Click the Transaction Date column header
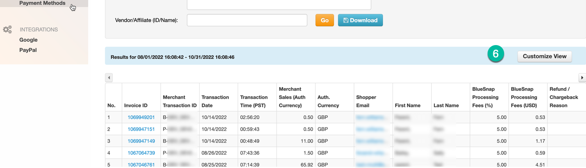 pyautogui.click(x=215, y=101)
